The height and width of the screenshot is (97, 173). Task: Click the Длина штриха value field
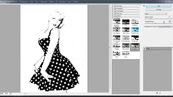[x=170, y=17]
